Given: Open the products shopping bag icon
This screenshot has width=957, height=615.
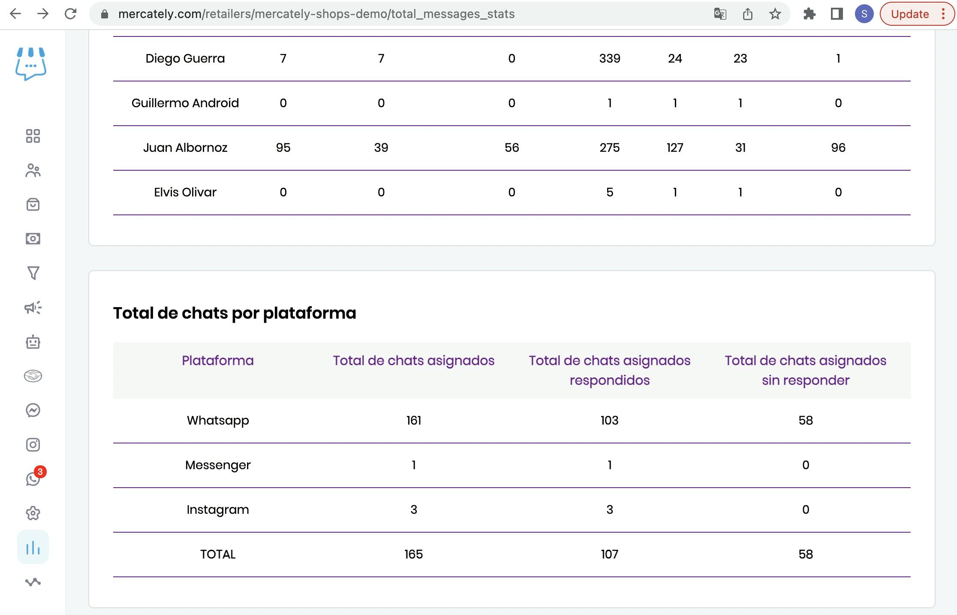Looking at the screenshot, I should tap(33, 205).
